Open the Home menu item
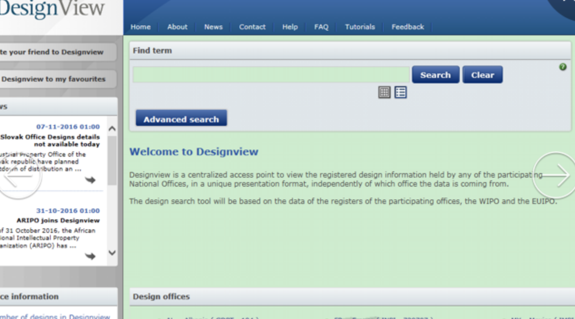575x319 pixels. [x=141, y=27]
